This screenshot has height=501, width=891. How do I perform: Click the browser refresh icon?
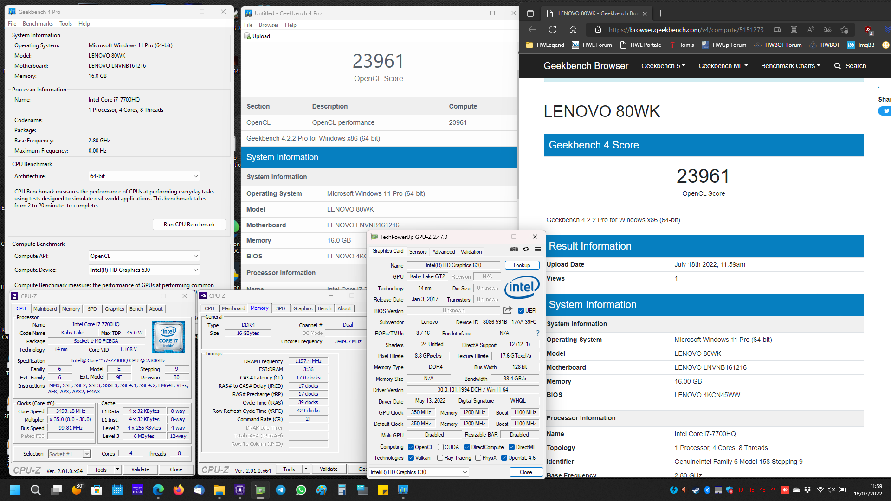(552, 30)
